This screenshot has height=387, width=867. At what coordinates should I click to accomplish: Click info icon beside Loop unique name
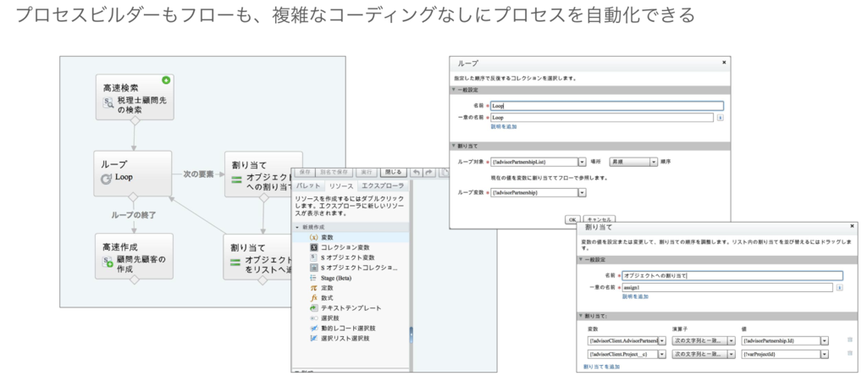click(x=721, y=118)
